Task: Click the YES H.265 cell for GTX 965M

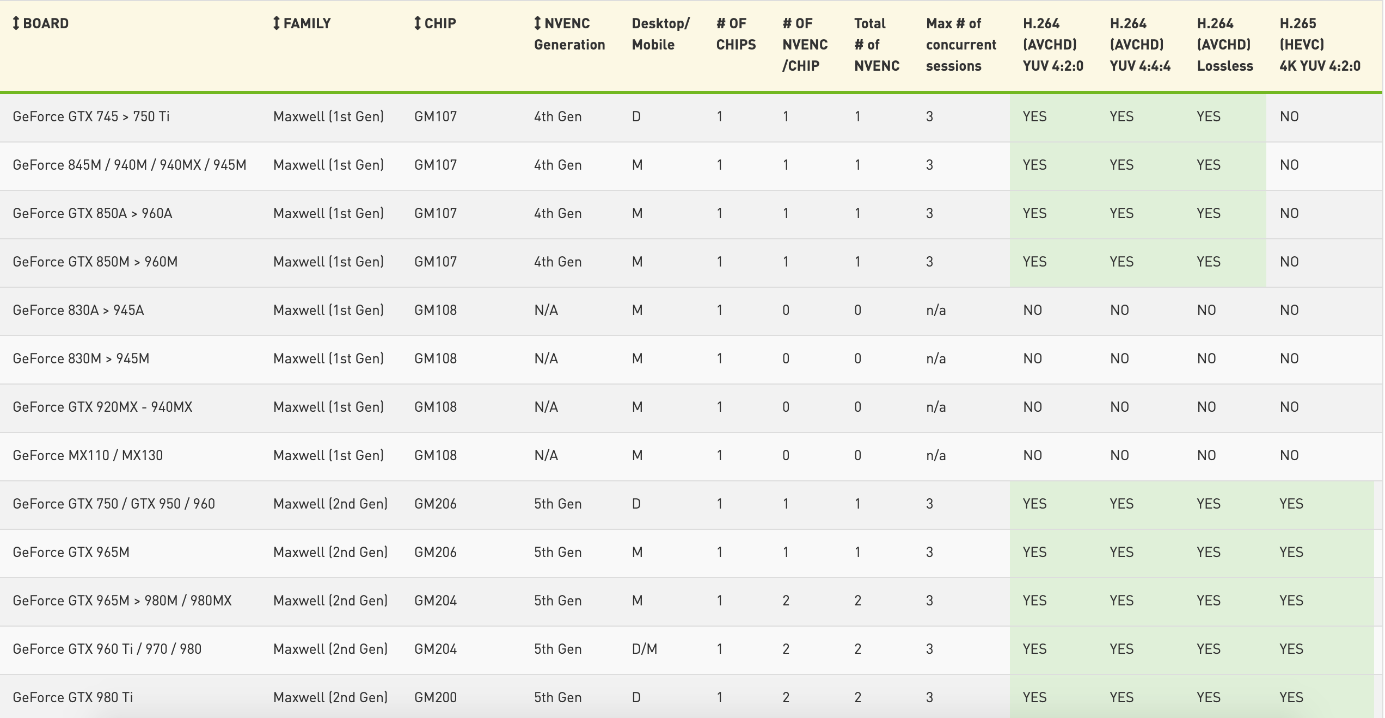Action: (x=1291, y=552)
